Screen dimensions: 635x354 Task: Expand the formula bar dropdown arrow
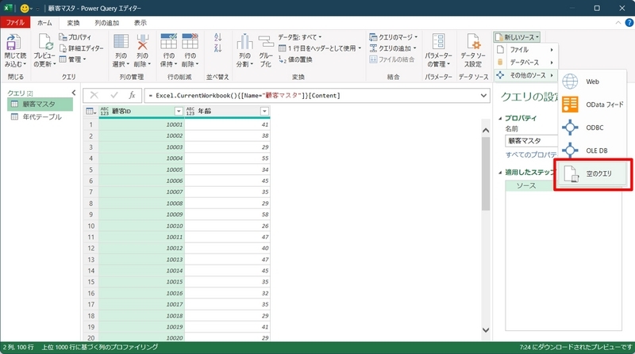pos(483,96)
